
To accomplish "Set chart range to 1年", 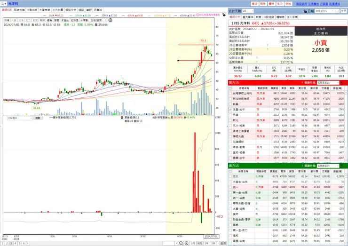I will (x=206, y=243).
